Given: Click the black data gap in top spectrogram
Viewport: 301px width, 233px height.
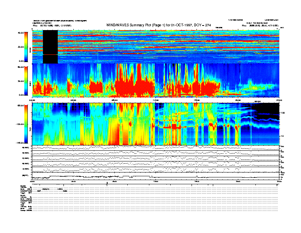Looking at the screenshot, I should click(50, 47).
